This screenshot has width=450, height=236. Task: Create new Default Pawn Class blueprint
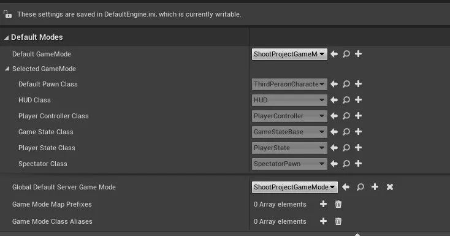pos(358,83)
